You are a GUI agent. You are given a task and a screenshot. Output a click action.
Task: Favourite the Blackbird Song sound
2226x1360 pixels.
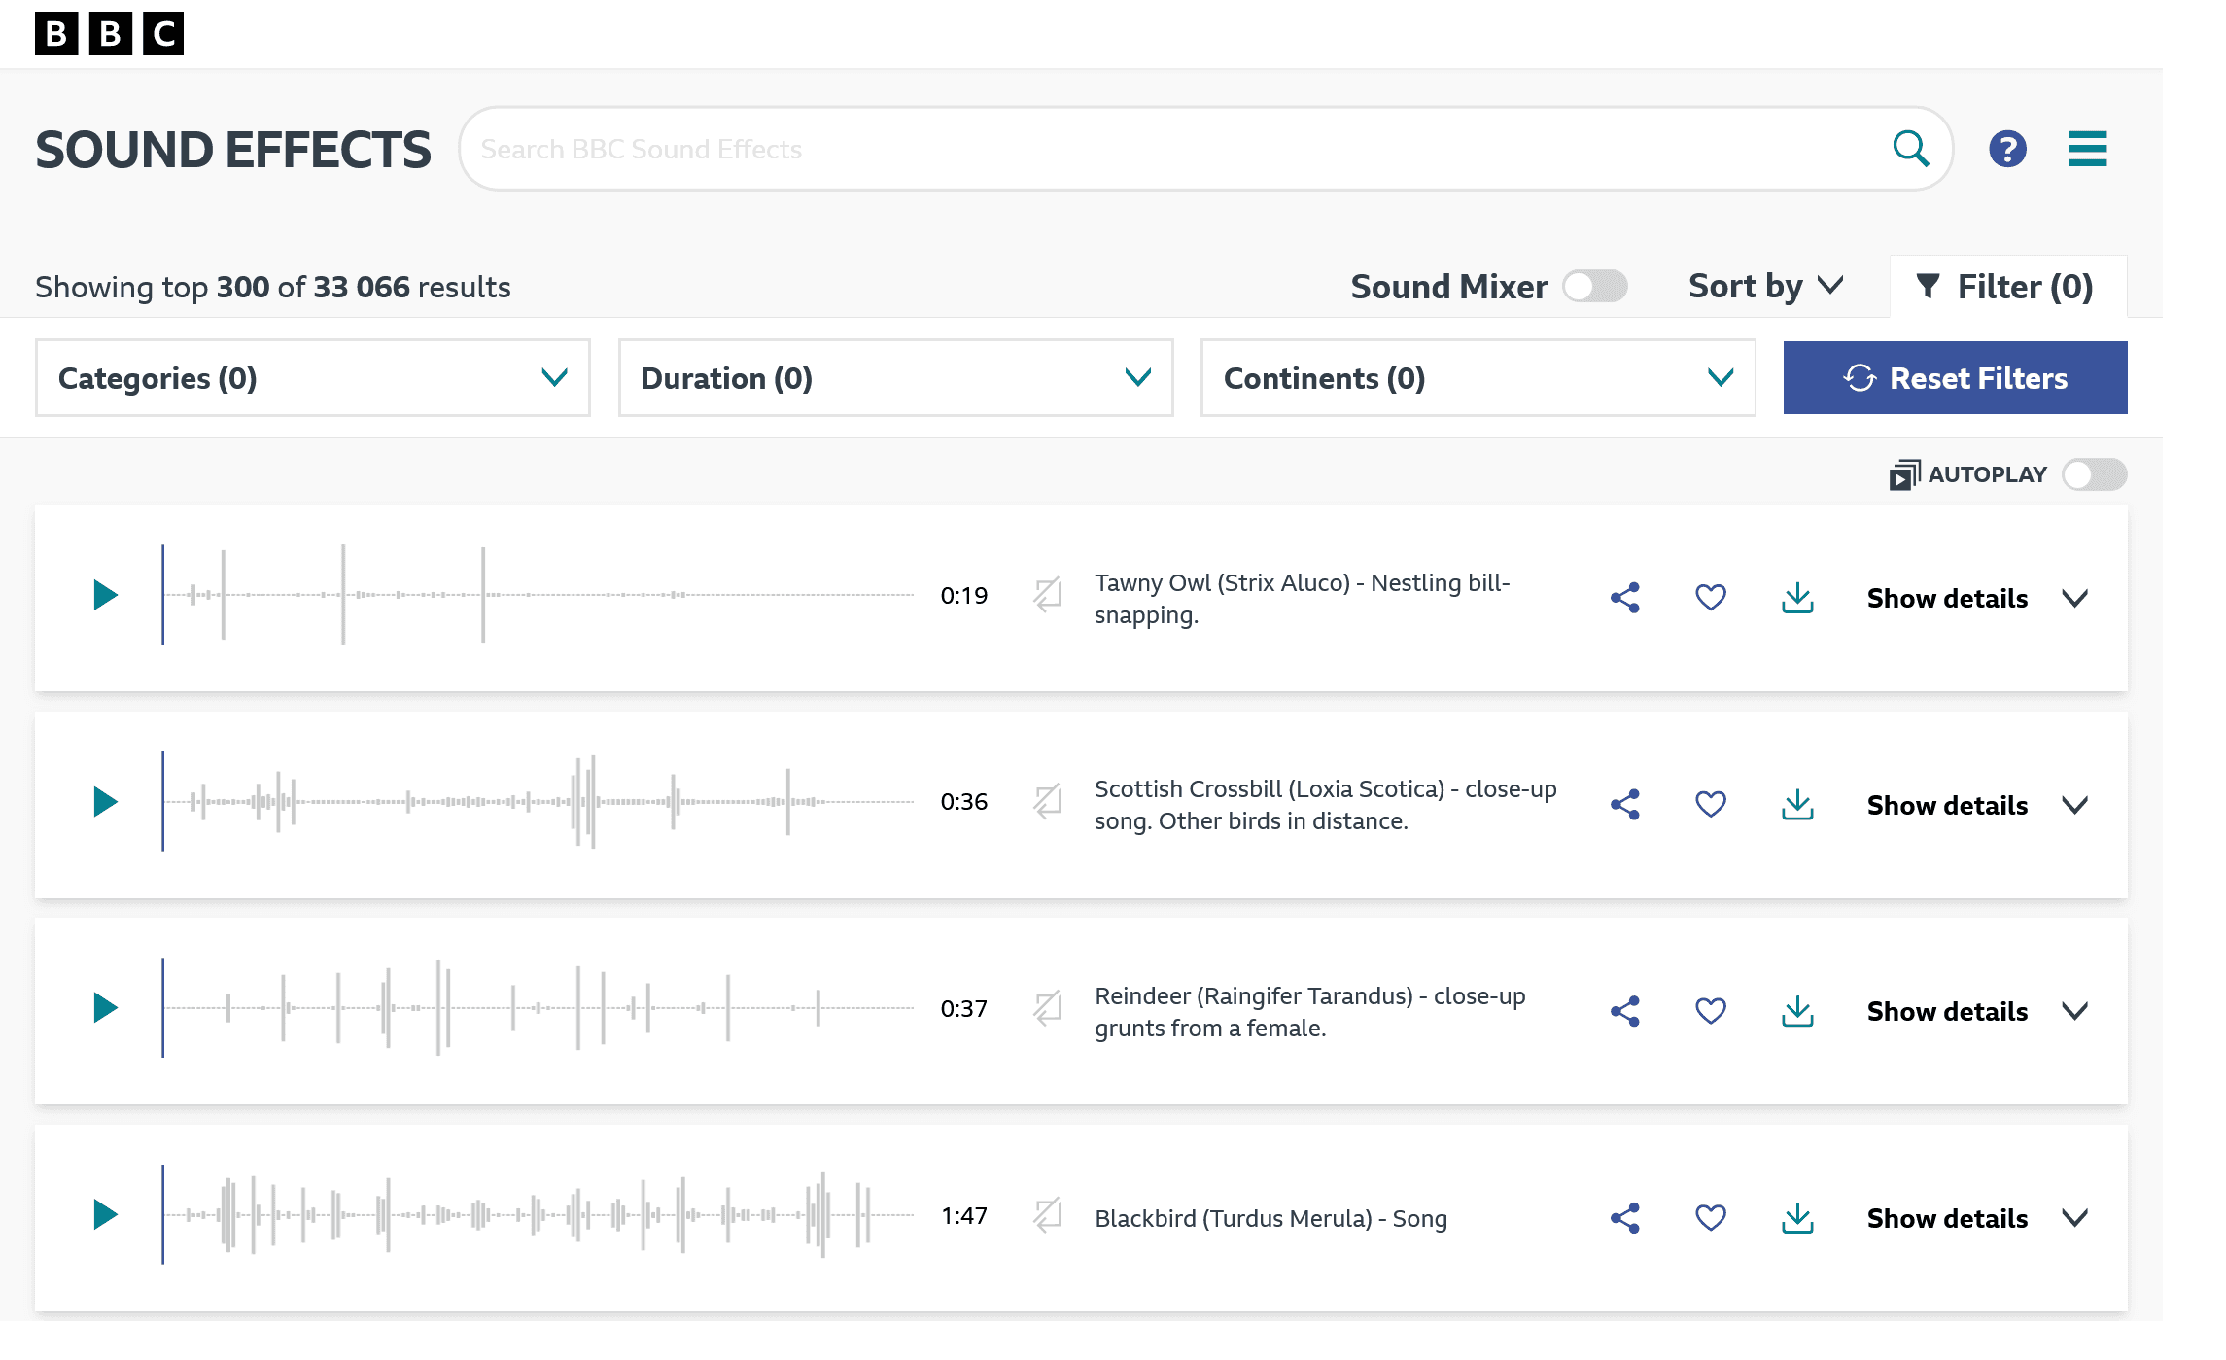(1711, 1218)
